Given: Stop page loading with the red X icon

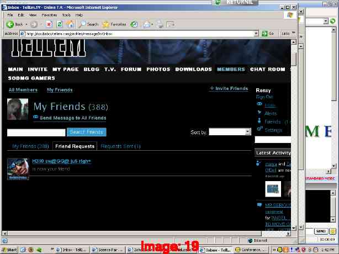Looking at the screenshot, I should tap(49, 24).
